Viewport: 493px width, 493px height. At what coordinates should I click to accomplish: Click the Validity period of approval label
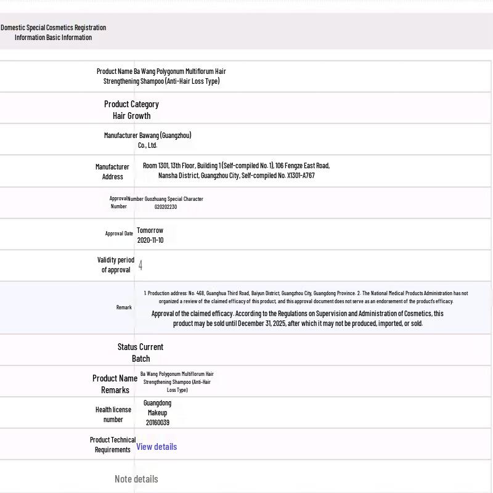point(115,265)
